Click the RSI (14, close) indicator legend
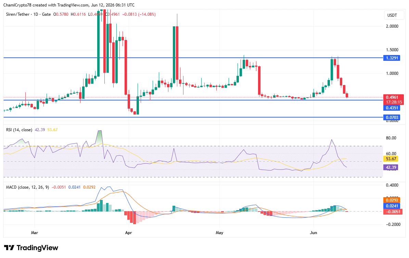 pyautogui.click(x=19, y=130)
